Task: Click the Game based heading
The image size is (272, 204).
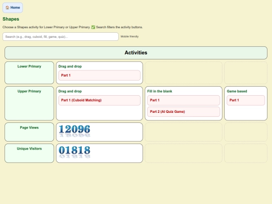Action: [x=237, y=91]
